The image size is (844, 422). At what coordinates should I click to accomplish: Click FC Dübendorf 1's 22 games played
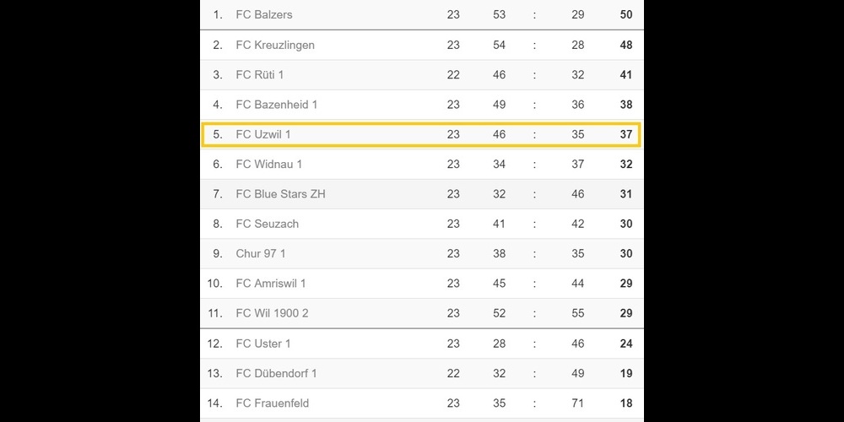coord(453,373)
